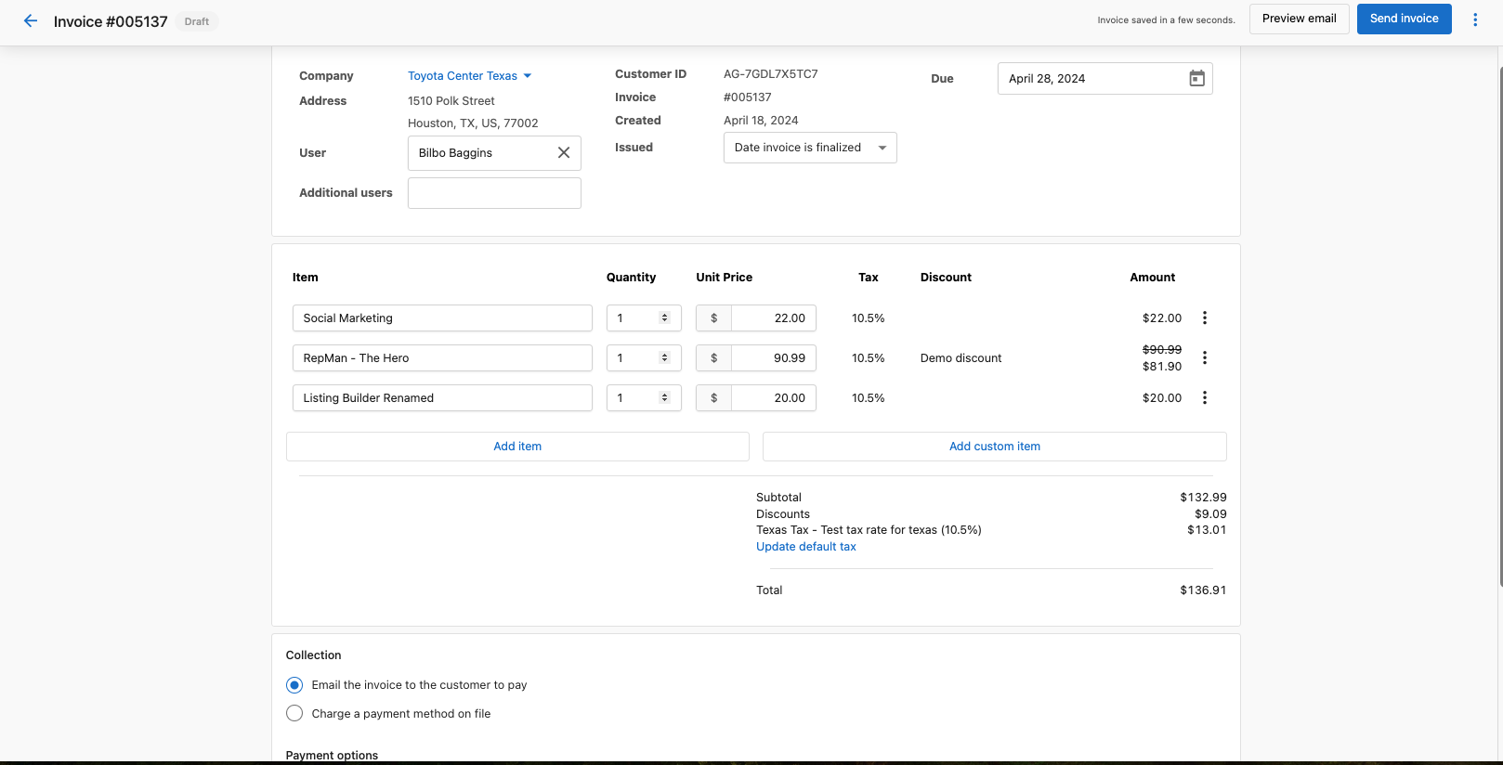The height and width of the screenshot is (765, 1503).
Task: Edit the RepMan - The Hero name field
Action: pyautogui.click(x=442, y=357)
